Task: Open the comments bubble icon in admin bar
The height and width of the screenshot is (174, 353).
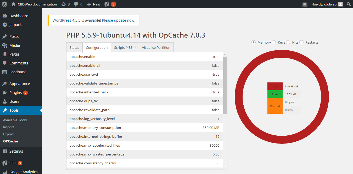Action: 76,4
